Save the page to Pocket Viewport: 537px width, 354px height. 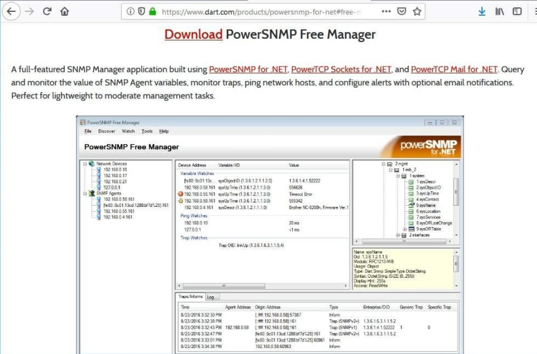tap(402, 11)
